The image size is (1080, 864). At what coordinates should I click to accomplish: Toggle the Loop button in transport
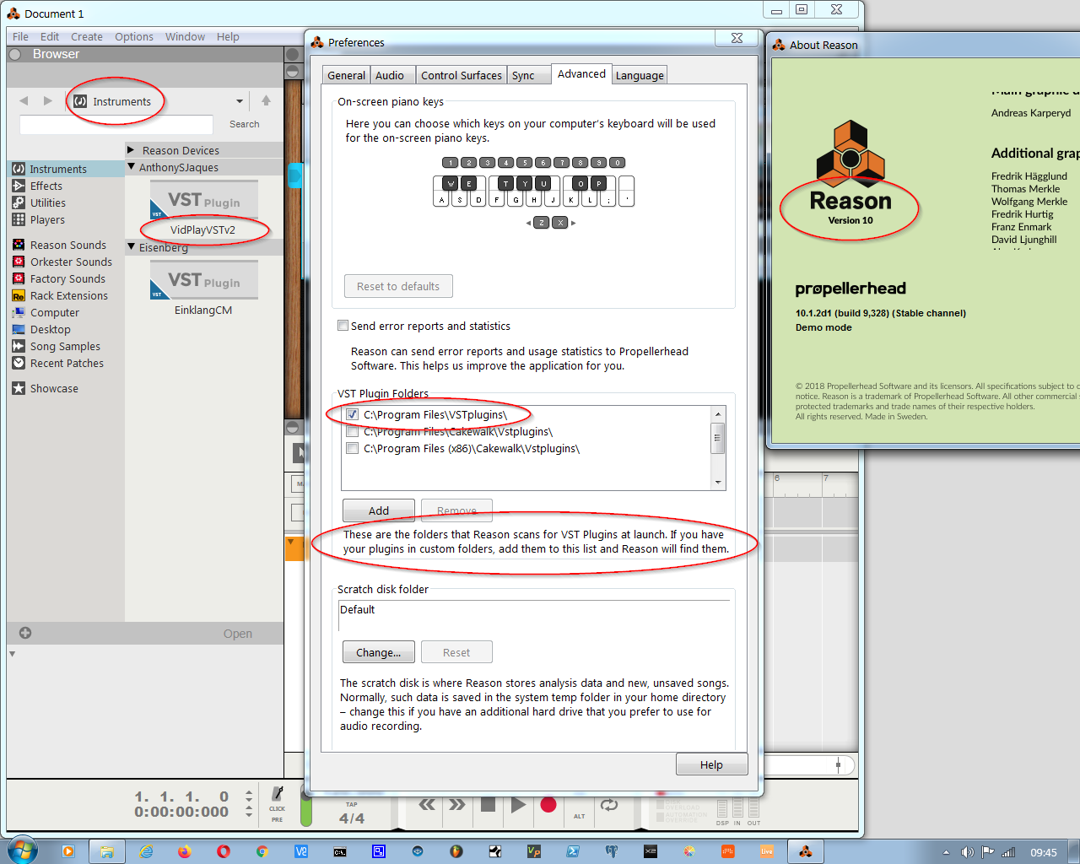click(609, 805)
